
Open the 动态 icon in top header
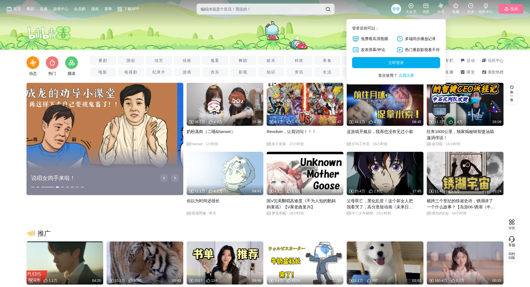tap(441, 9)
